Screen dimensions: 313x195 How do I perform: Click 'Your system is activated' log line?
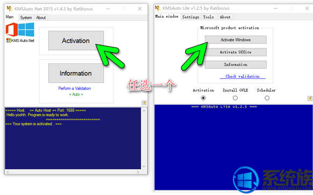(x=33, y=124)
